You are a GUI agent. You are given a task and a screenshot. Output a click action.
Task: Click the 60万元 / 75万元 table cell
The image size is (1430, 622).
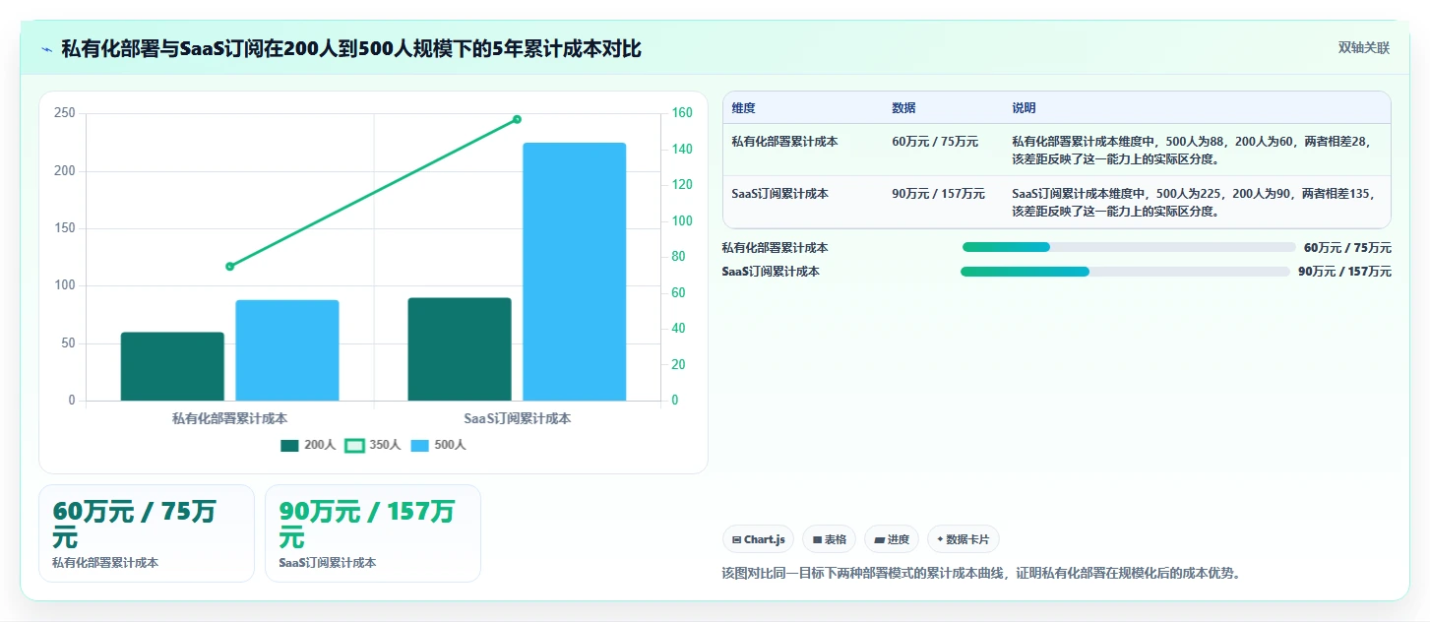pos(935,142)
